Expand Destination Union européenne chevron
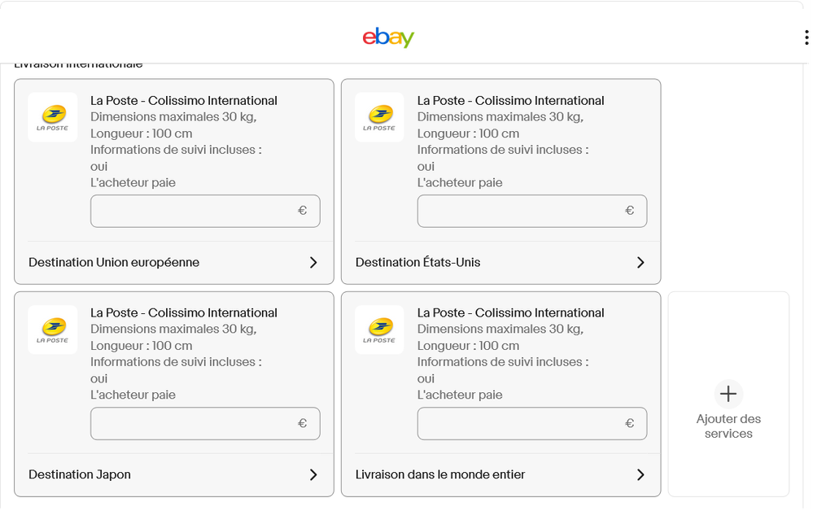 point(313,262)
